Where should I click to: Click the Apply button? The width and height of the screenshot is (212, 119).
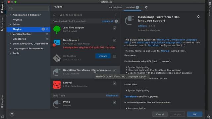point(177,114)
